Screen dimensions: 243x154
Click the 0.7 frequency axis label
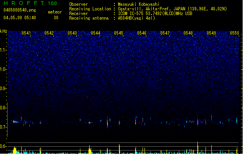(x=3, y=127)
